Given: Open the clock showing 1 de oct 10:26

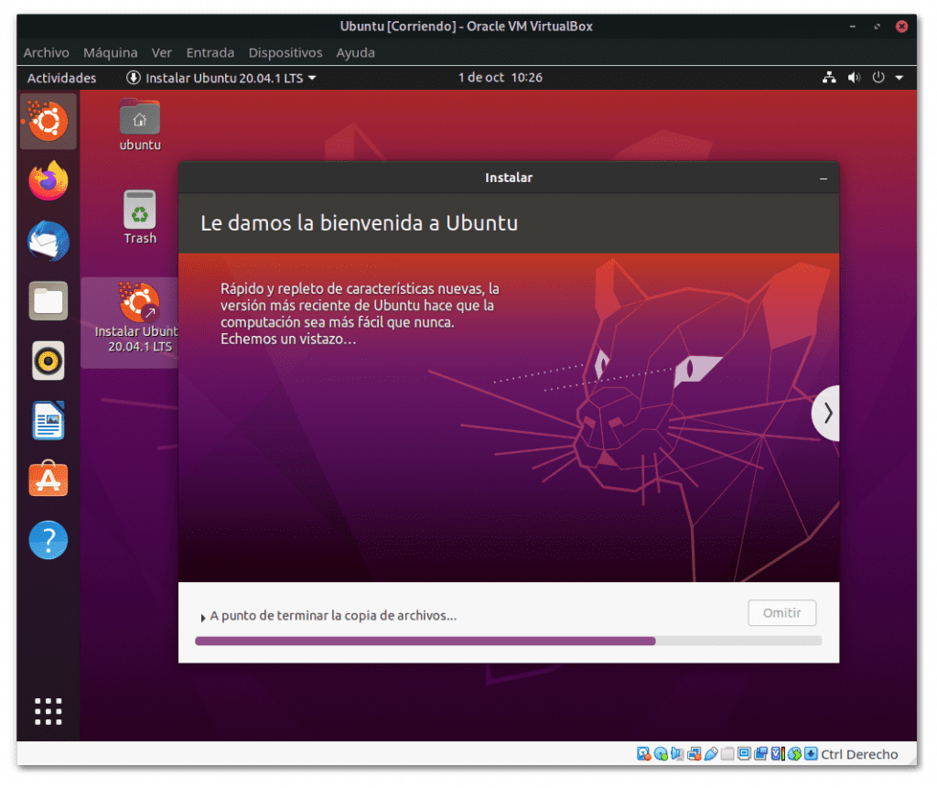Looking at the screenshot, I should click(501, 78).
